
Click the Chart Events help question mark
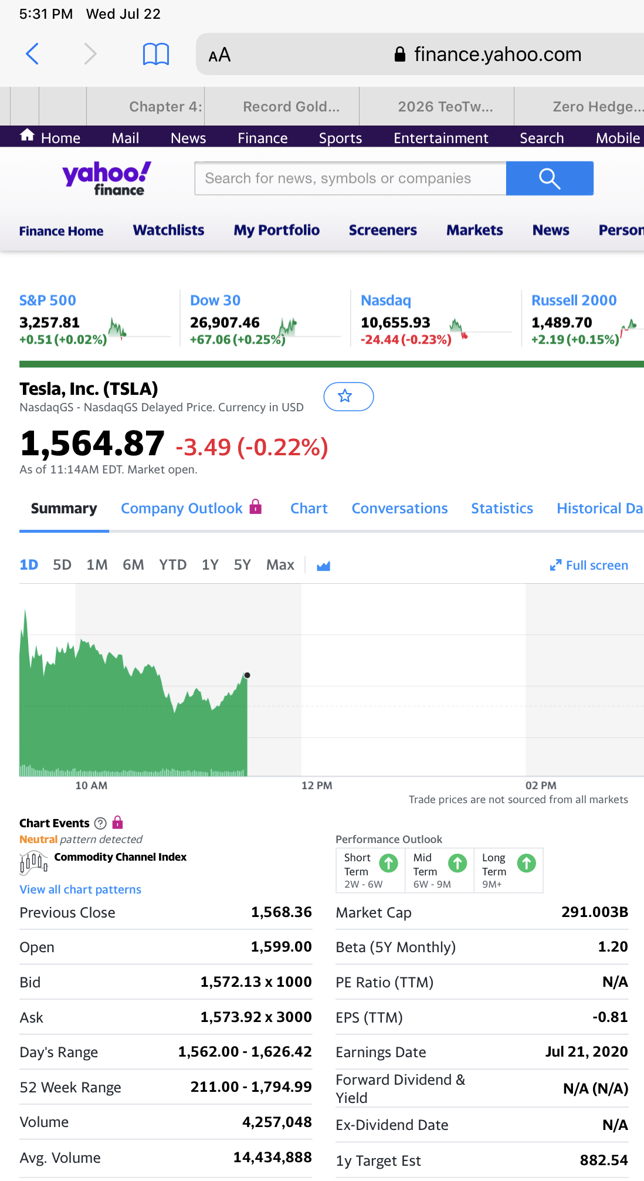100,823
